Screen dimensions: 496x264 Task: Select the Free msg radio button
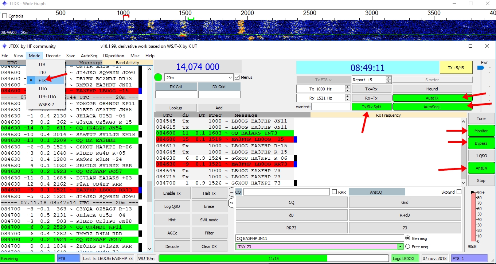[x=408, y=247]
